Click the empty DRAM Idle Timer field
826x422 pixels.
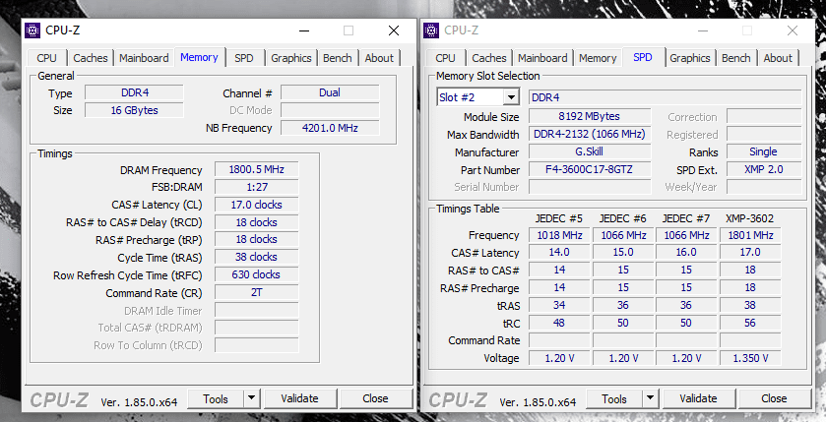pos(257,310)
